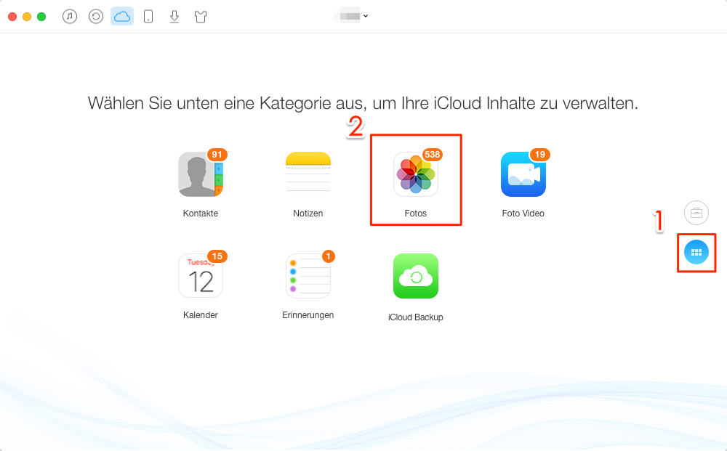The image size is (727, 451).
Task: Open the skin t-shirt icon
Action: click(x=201, y=17)
